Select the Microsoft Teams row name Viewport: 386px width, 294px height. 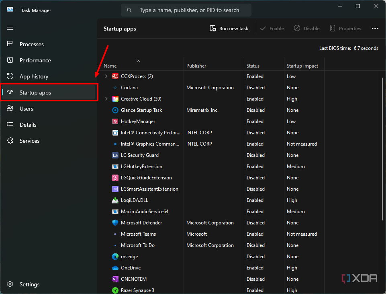(x=138, y=234)
